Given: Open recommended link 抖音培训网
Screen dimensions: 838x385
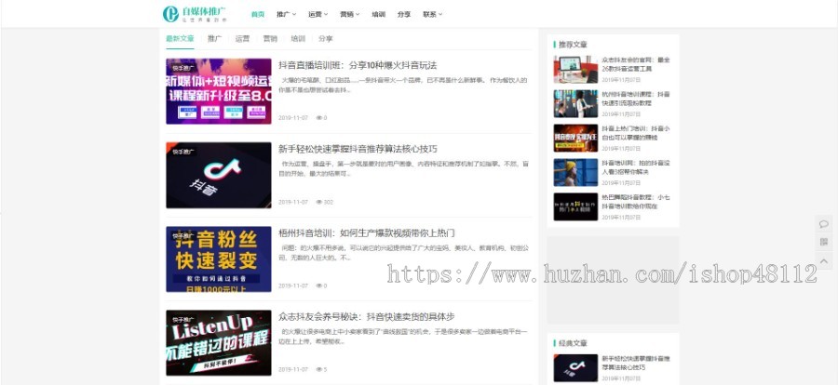Looking at the screenshot, I should click(x=635, y=167).
